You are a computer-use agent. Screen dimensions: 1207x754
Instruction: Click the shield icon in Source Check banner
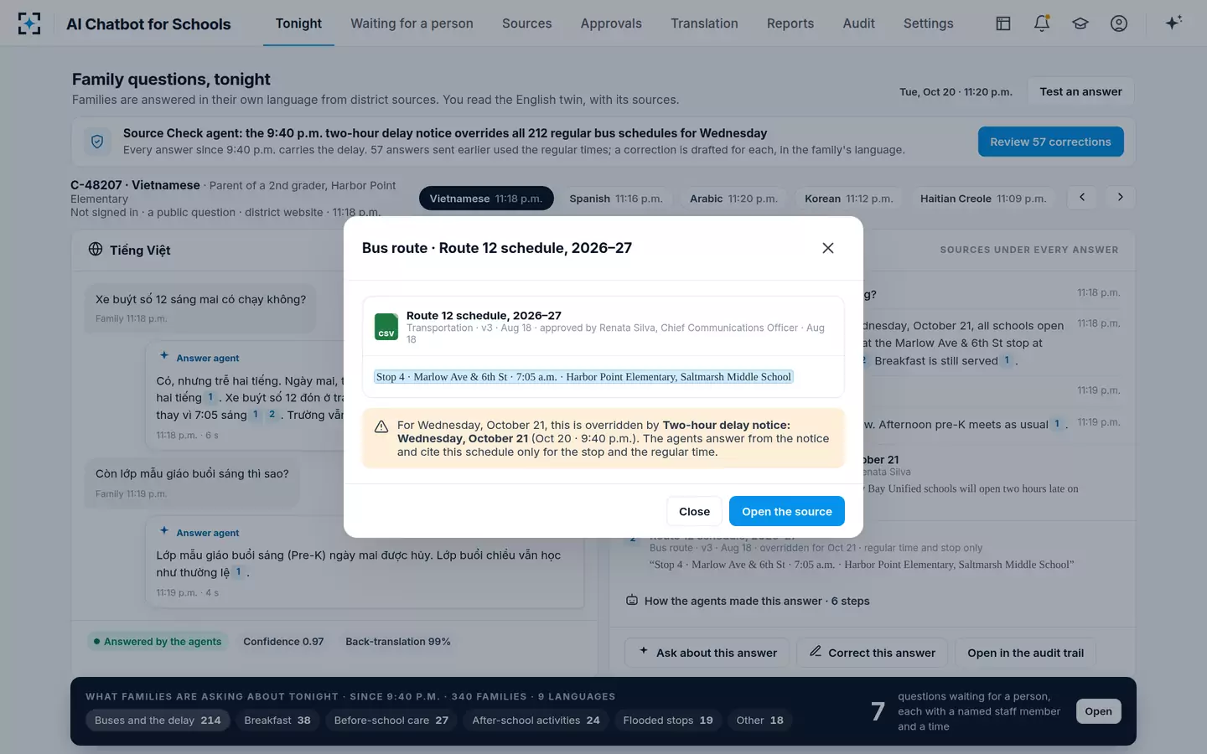97,142
